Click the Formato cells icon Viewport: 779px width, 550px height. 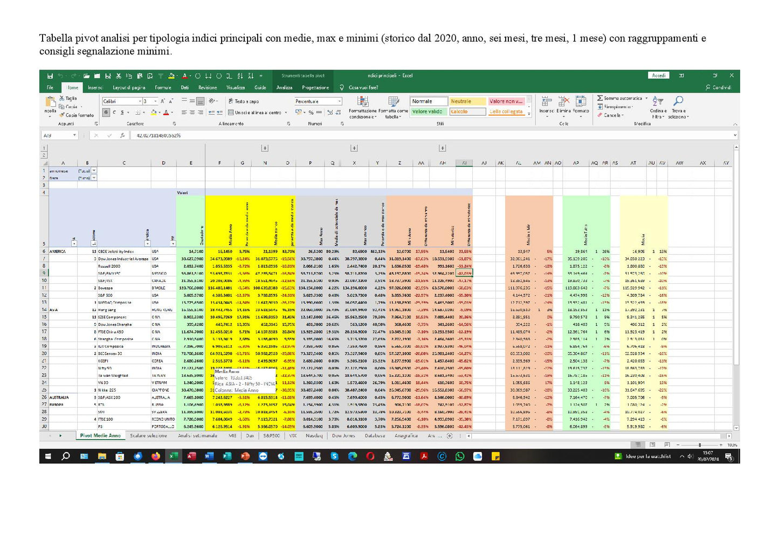(581, 101)
